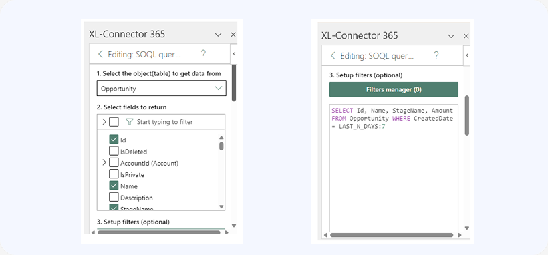This screenshot has height=255, width=548.
Task: Click left pane vertical scrollbar thumb
Action: 234,83
